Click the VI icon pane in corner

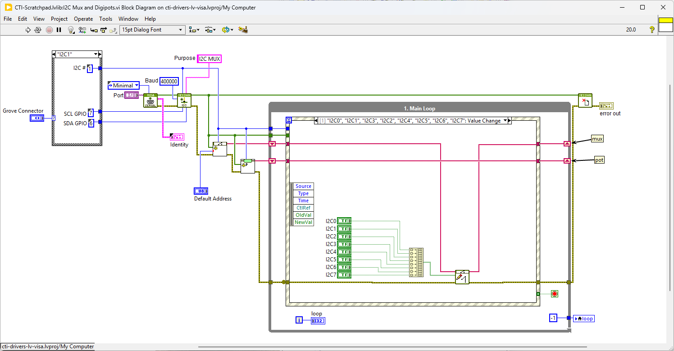665,25
